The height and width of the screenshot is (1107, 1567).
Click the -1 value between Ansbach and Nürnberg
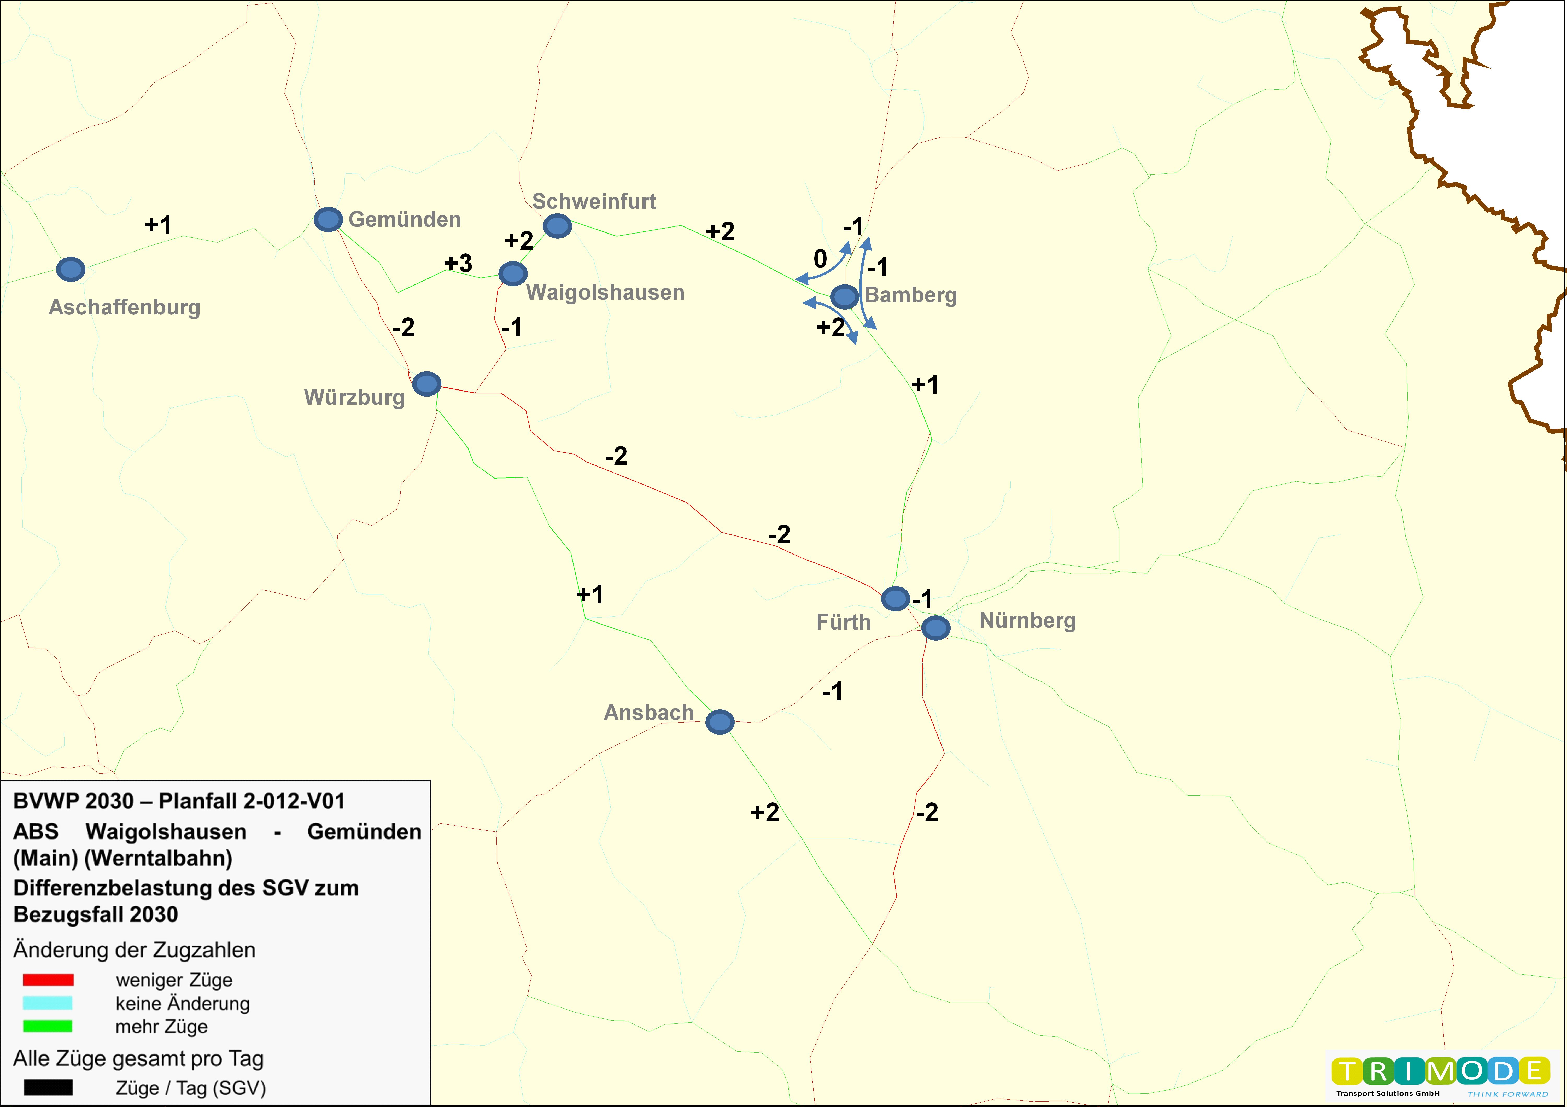(833, 692)
